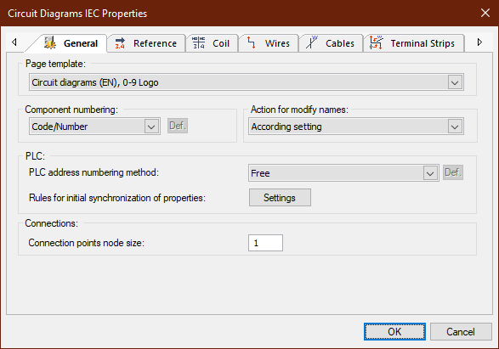Open the Action for modify names dropdown
The width and height of the screenshot is (499, 349).
coord(455,127)
